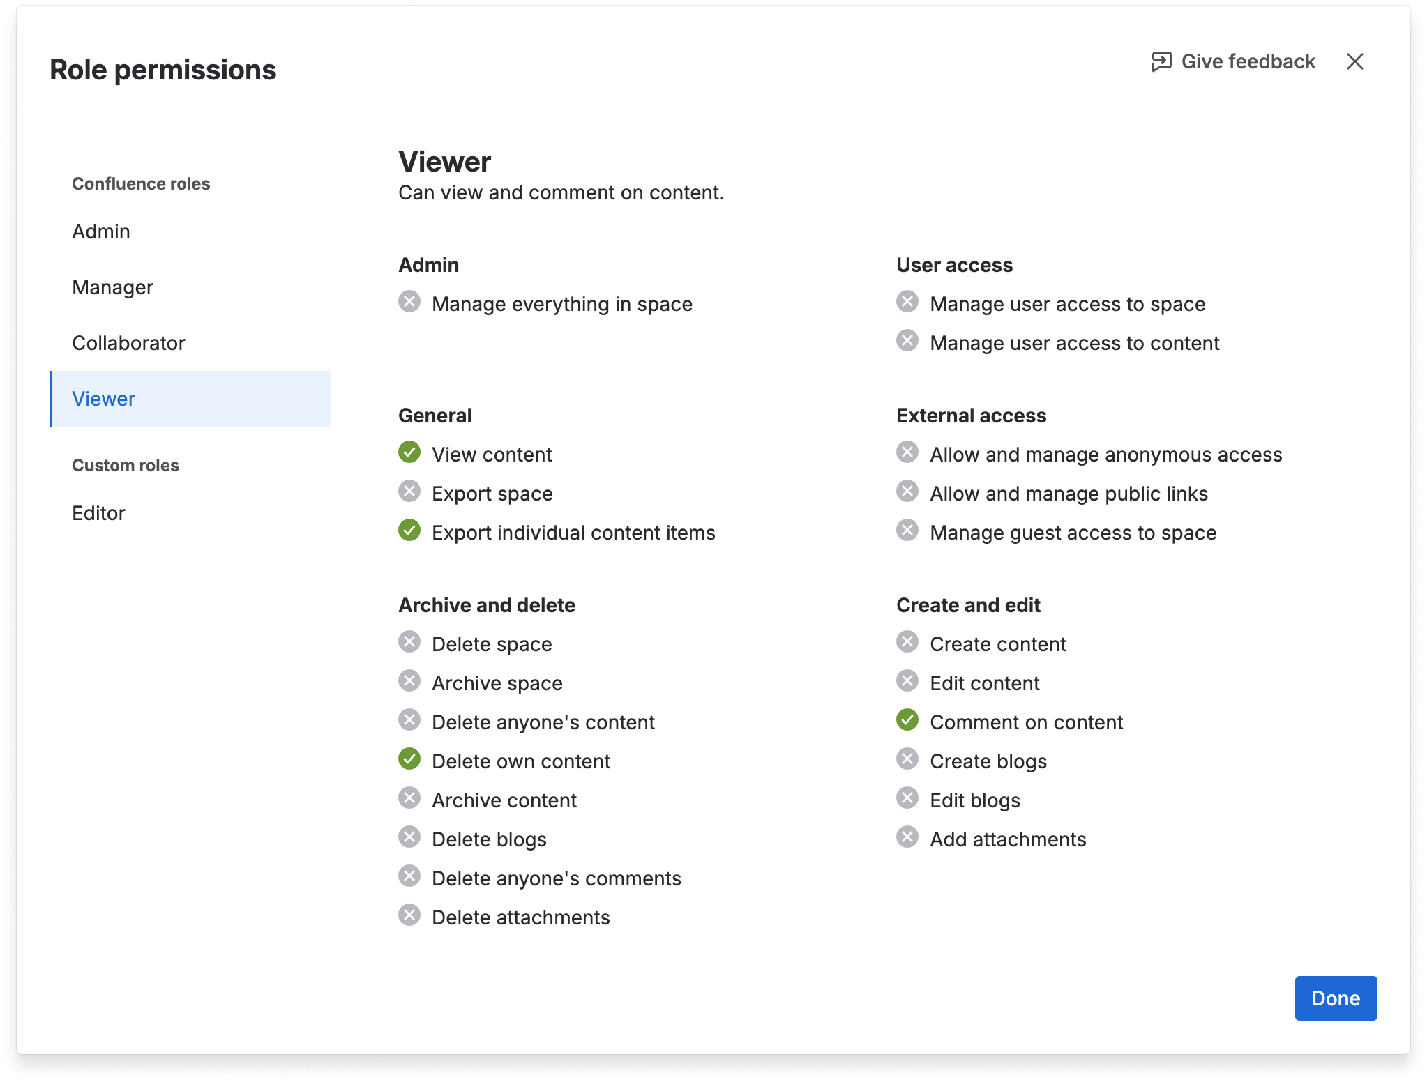Click the X icon beside "Manage everything in space"
1427x1082 pixels.
(x=410, y=302)
